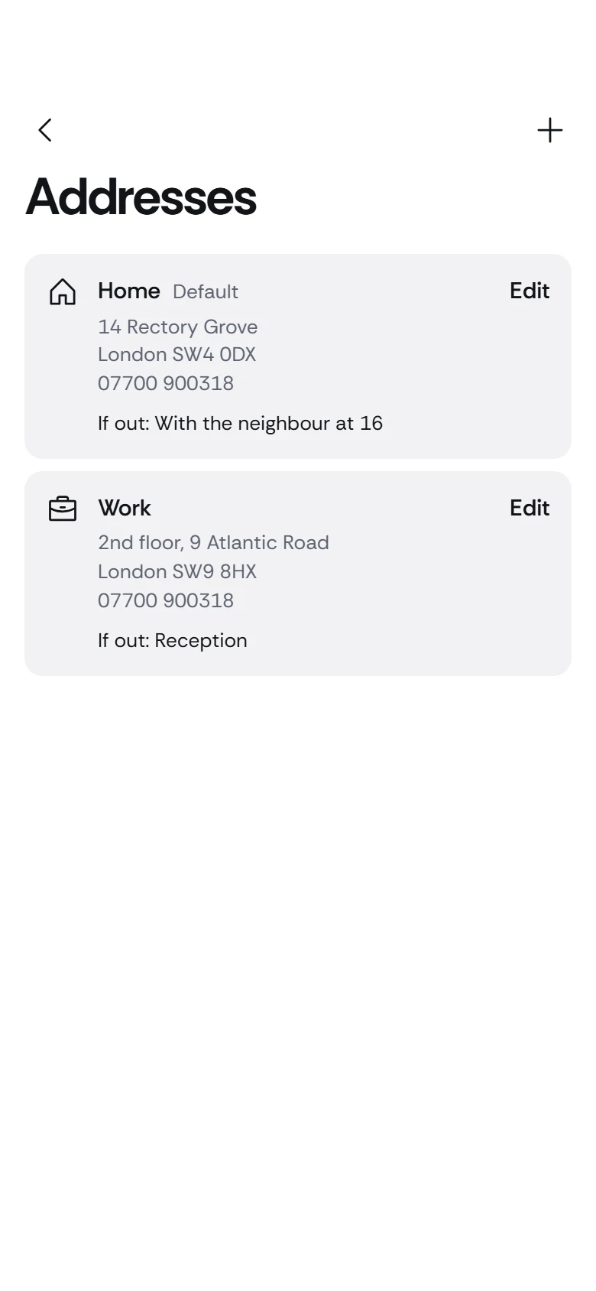Tap the phone number in Work card
The width and height of the screenshot is (596, 1291).
tap(166, 600)
